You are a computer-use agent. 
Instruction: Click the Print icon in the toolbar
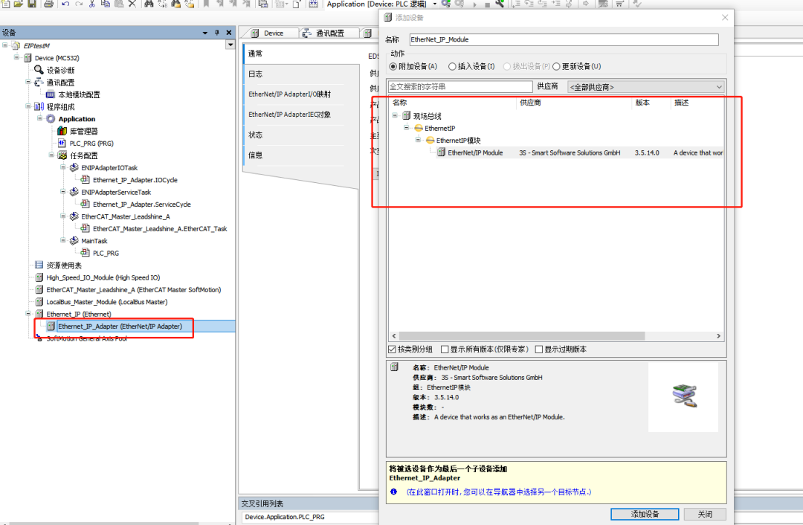48,4
